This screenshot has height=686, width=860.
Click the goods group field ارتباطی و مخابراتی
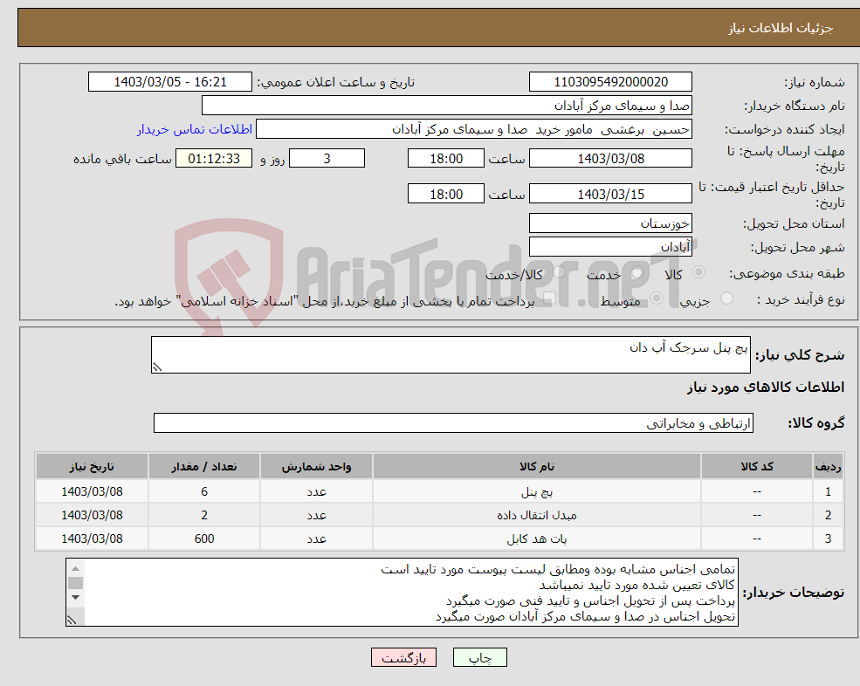pyautogui.click(x=454, y=423)
